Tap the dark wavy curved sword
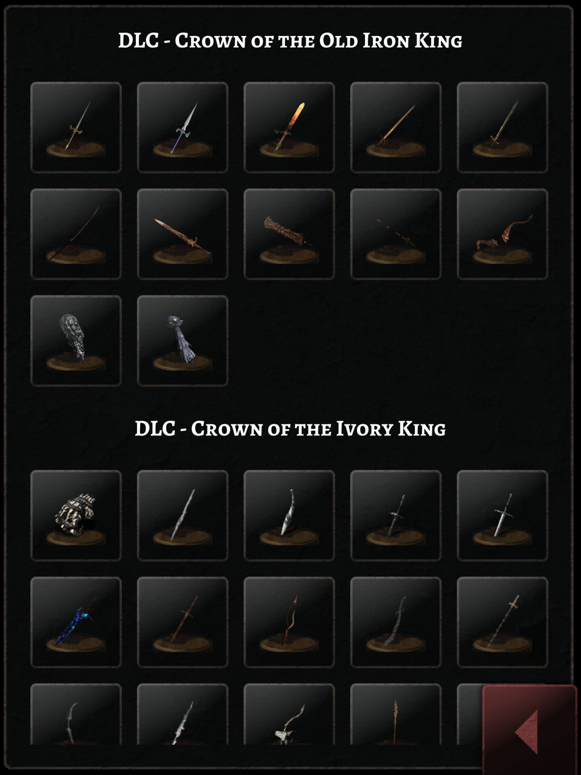Viewport: 581px width, 775px height. (396, 622)
